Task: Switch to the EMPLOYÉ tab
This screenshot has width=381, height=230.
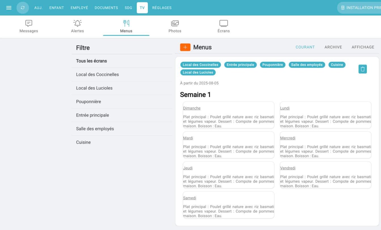Action: 79,8
